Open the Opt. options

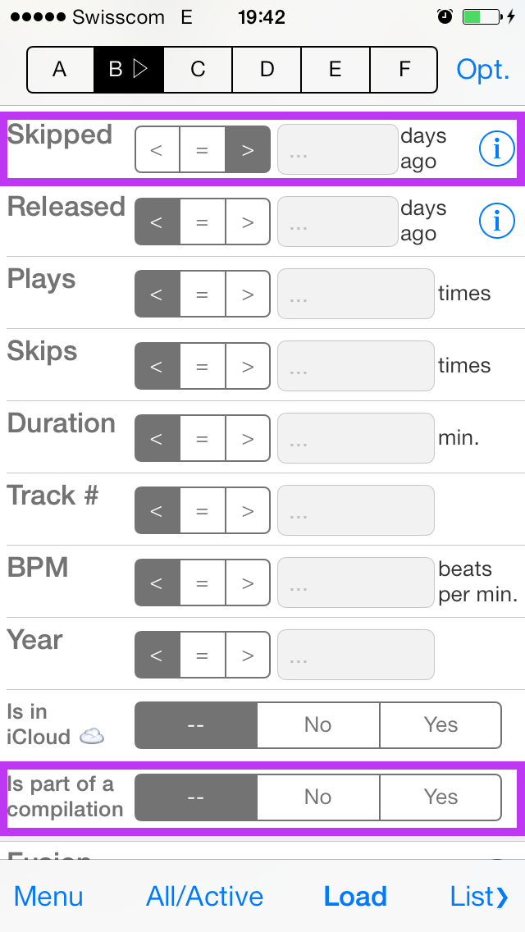click(483, 70)
